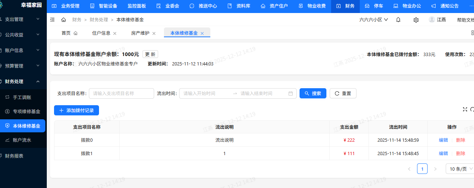Click the 请输入结束时间 date field
The height and width of the screenshot is (188, 474).
[x=263, y=93]
